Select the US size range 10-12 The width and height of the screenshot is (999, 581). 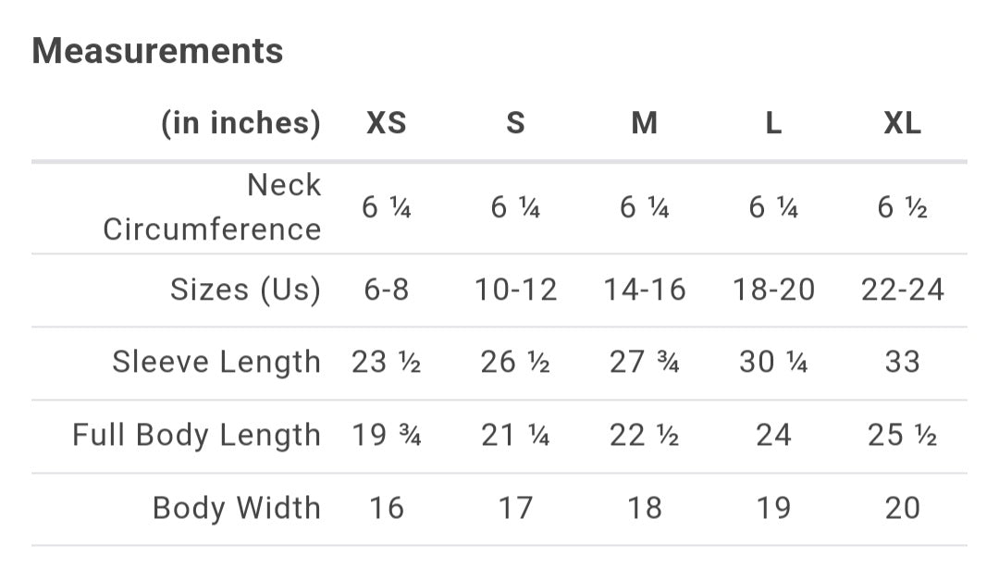click(515, 290)
